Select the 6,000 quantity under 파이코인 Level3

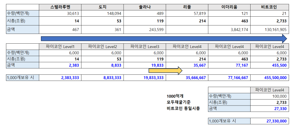(145, 53)
